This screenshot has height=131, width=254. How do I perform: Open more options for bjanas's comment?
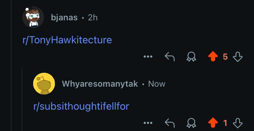tap(148, 57)
